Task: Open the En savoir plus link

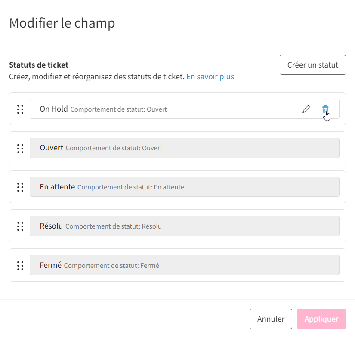Action: coord(210,77)
